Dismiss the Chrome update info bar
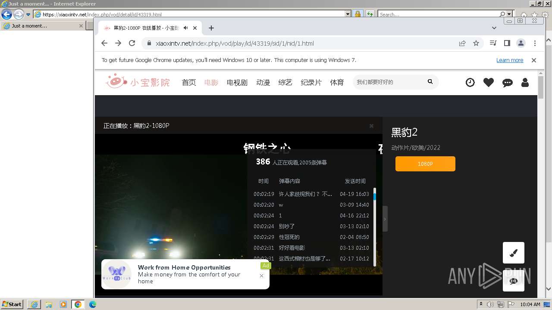This screenshot has height=310, width=552. tap(534, 60)
